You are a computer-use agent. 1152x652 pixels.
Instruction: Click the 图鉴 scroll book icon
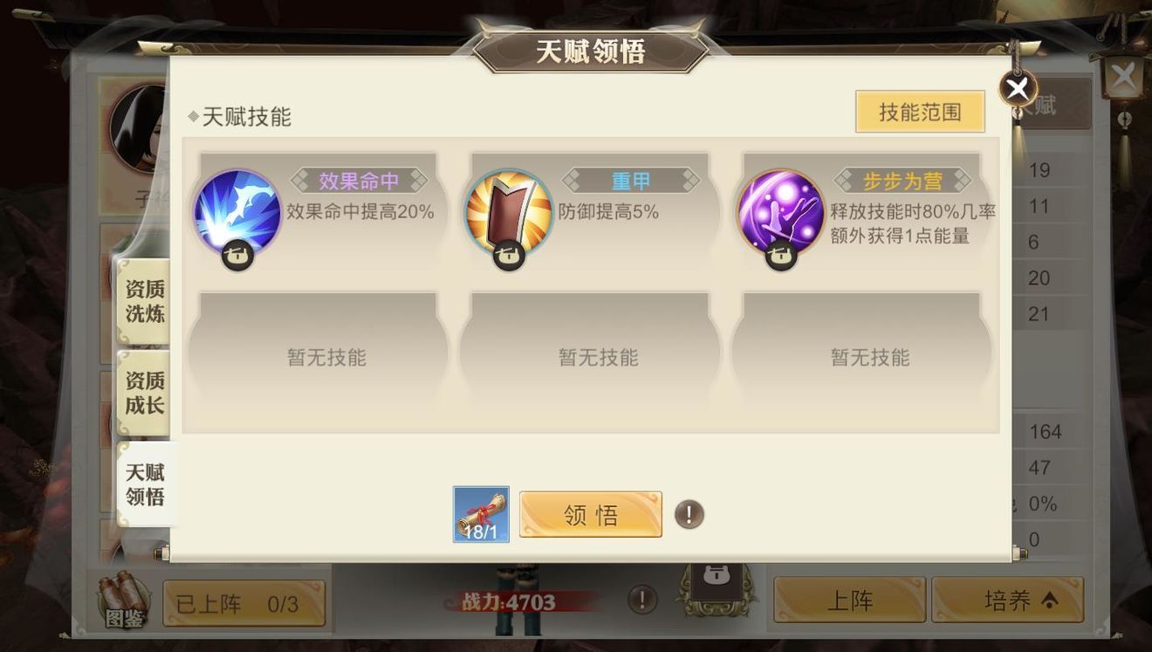pos(124,601)
